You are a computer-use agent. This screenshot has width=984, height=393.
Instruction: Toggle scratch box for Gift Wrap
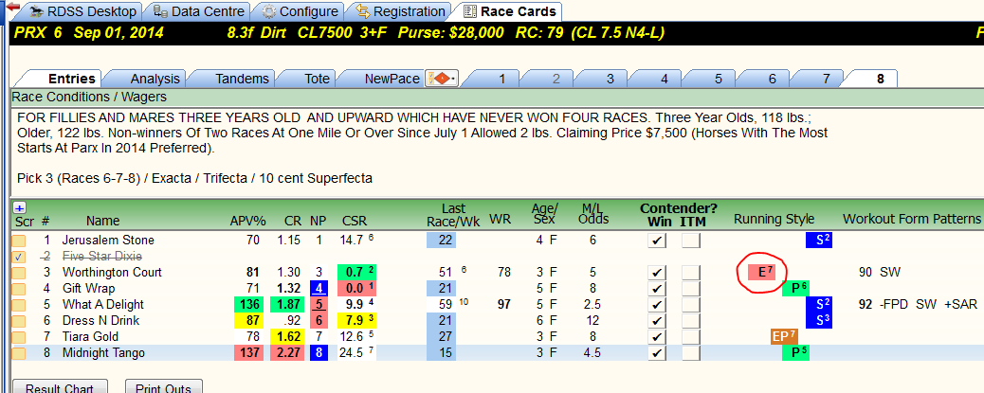point(20,288)
